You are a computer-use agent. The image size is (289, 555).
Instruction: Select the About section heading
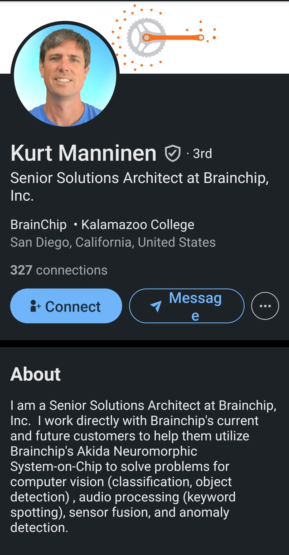[36, 374]
